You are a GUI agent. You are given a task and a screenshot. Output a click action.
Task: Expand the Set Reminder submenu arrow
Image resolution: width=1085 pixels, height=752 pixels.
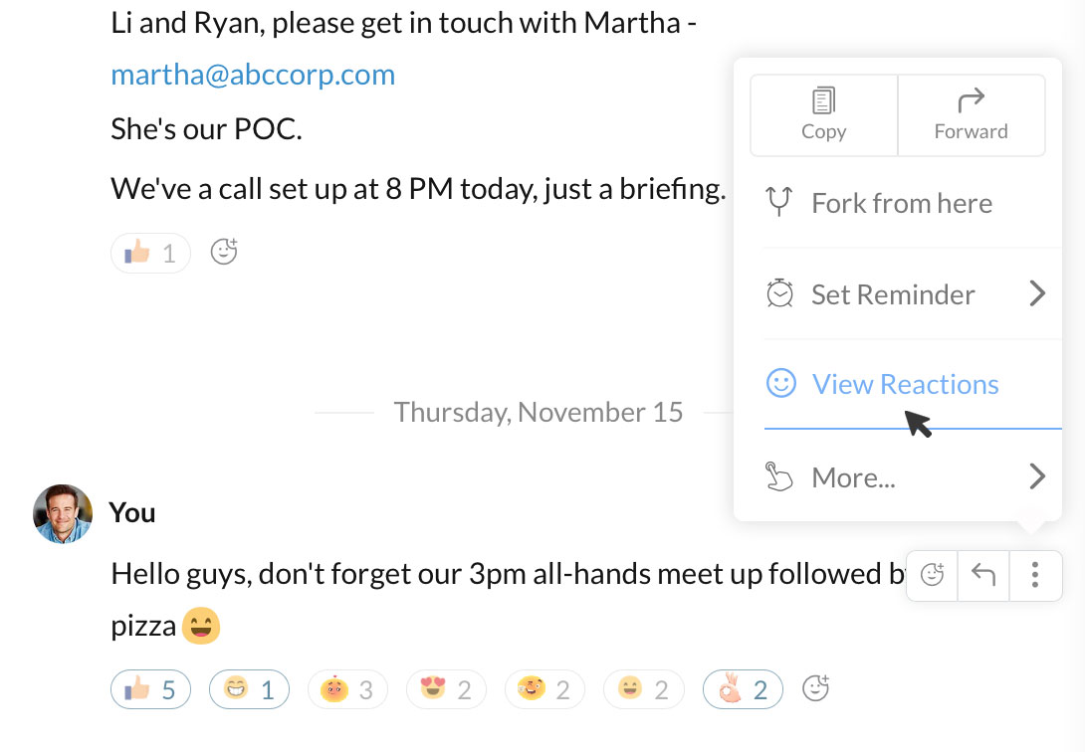(x=1037, y=293)
